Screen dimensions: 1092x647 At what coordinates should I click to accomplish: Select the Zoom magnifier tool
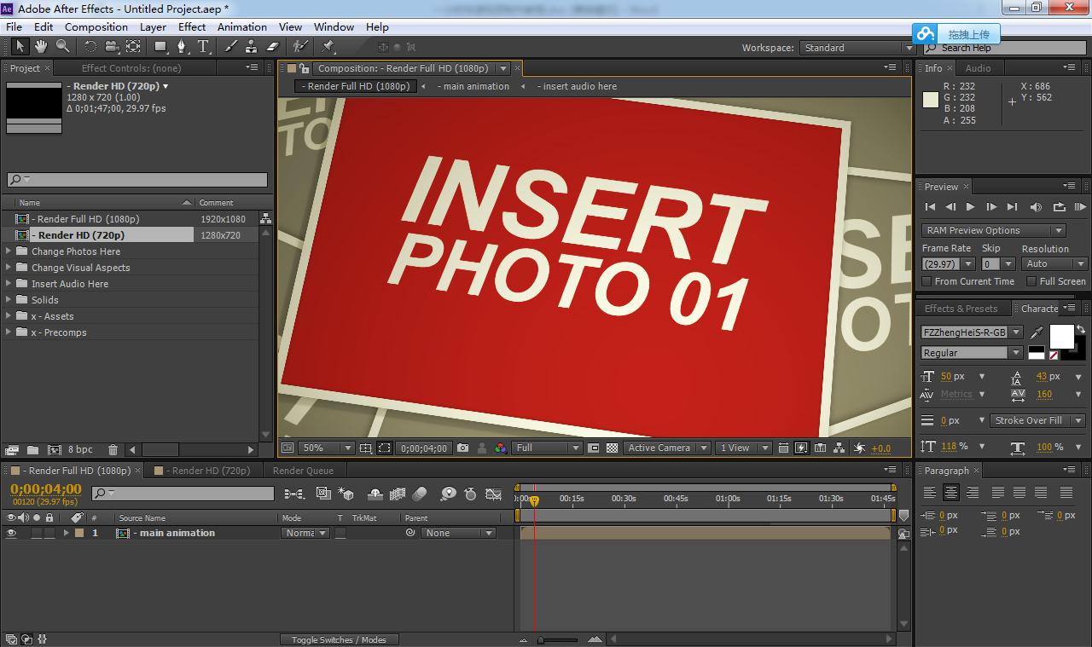pos(62,47)
